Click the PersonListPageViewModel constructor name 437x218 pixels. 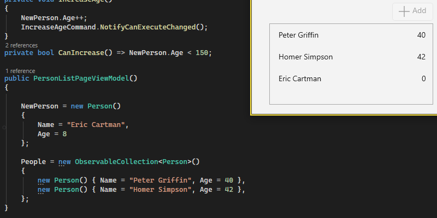[x=81, y=78]
